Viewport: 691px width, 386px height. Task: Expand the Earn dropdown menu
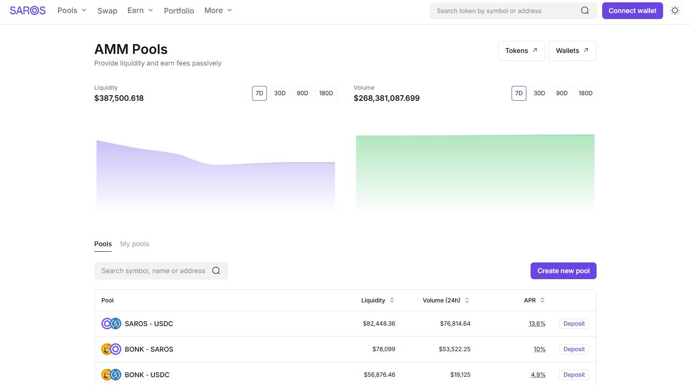(140, 10)
